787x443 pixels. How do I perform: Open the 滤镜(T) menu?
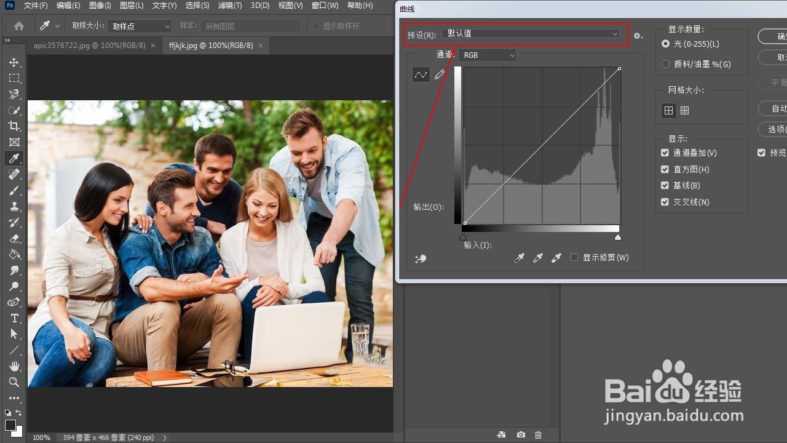(x=230, y=6)
